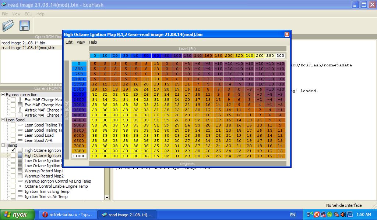Open the ECU menu in main window
The width and height of the screenshot is (377, 220).
point(28,14)
